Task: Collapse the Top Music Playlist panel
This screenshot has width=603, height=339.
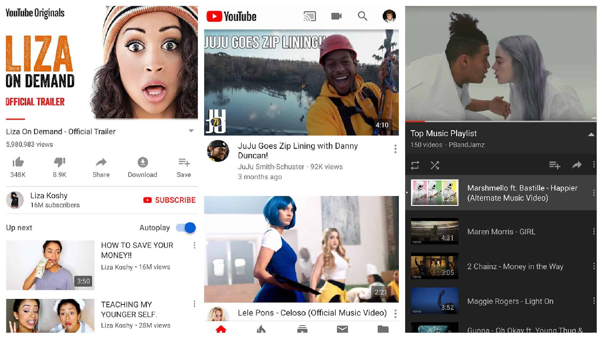Action: pyautogui.click(x=591, y=134)
